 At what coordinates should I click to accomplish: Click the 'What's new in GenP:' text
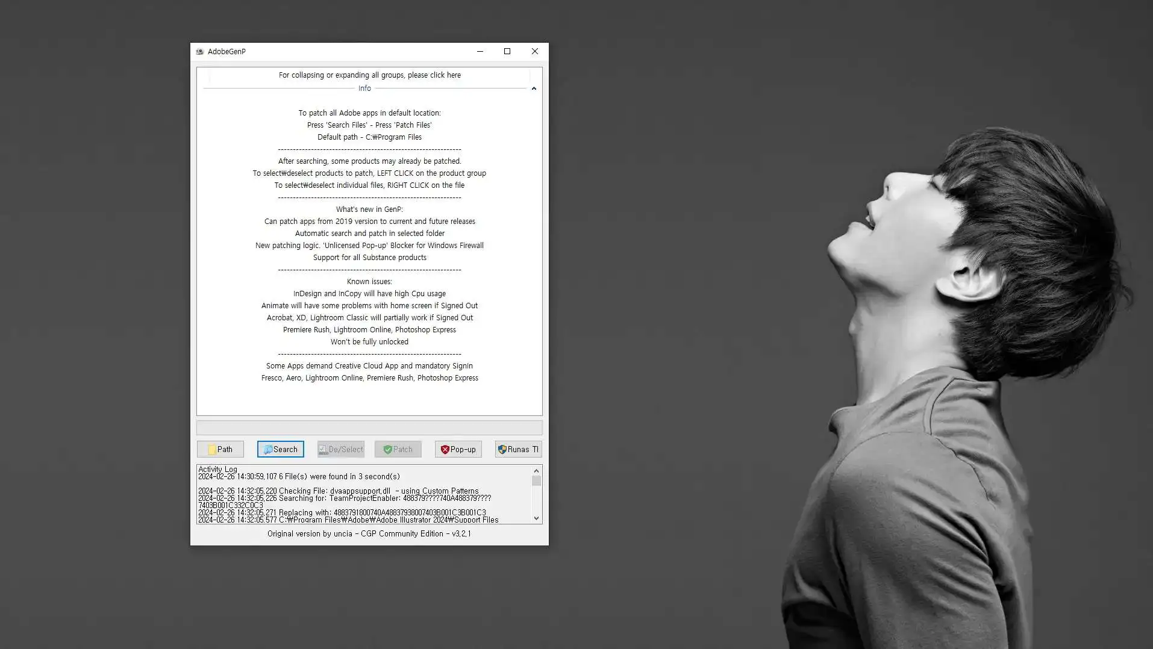pos(369,210)
